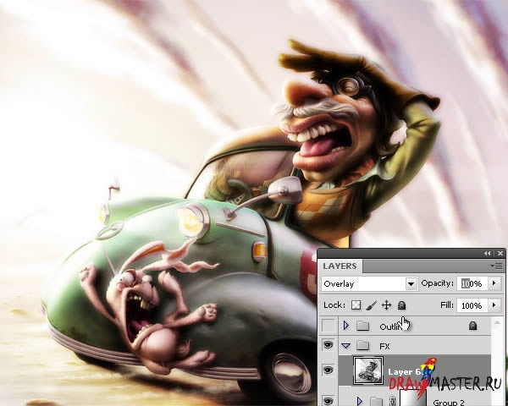Click the Opacity label

point(438,283)
